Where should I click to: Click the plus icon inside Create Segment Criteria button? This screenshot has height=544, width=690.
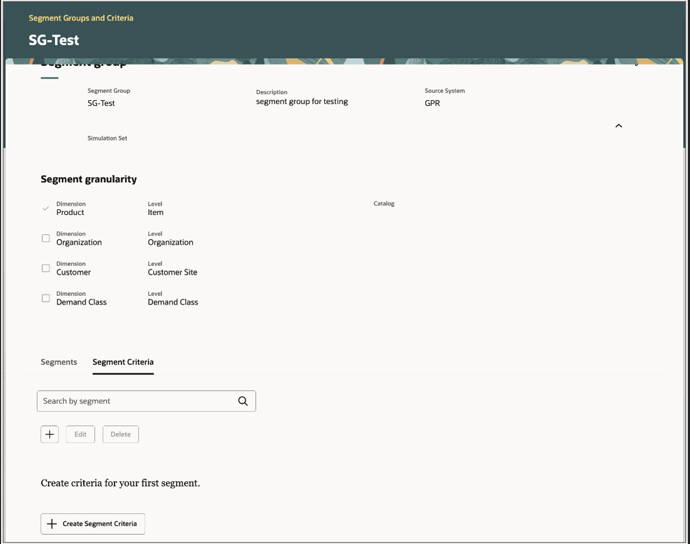point(52,523)
